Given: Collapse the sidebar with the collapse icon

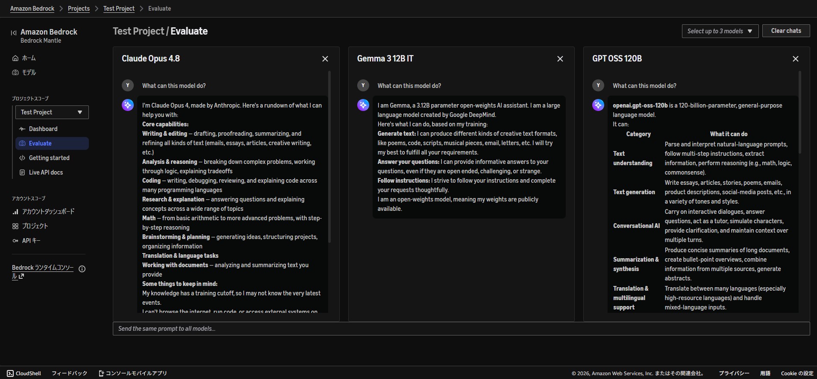Looking at the screenshot, I should 14,32.
